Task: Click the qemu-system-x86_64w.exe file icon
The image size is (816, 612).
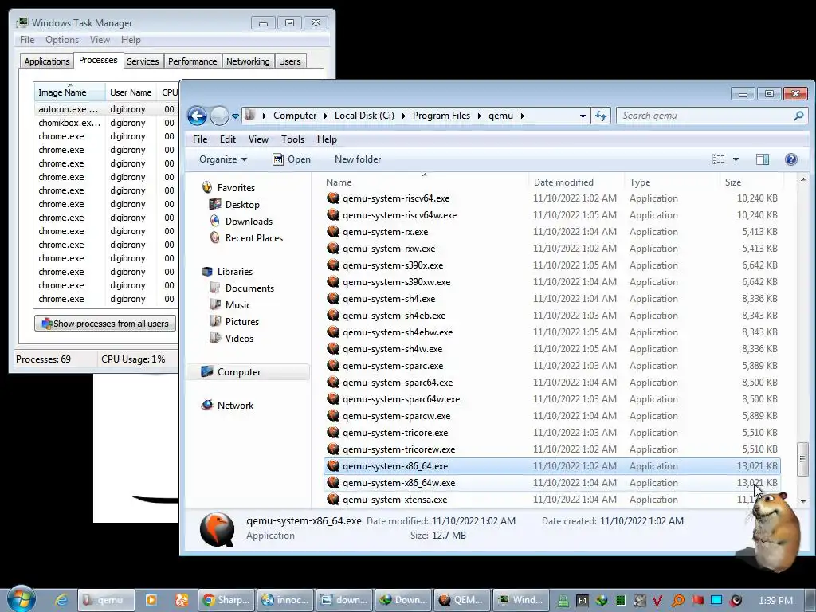Action: point(333,482)
